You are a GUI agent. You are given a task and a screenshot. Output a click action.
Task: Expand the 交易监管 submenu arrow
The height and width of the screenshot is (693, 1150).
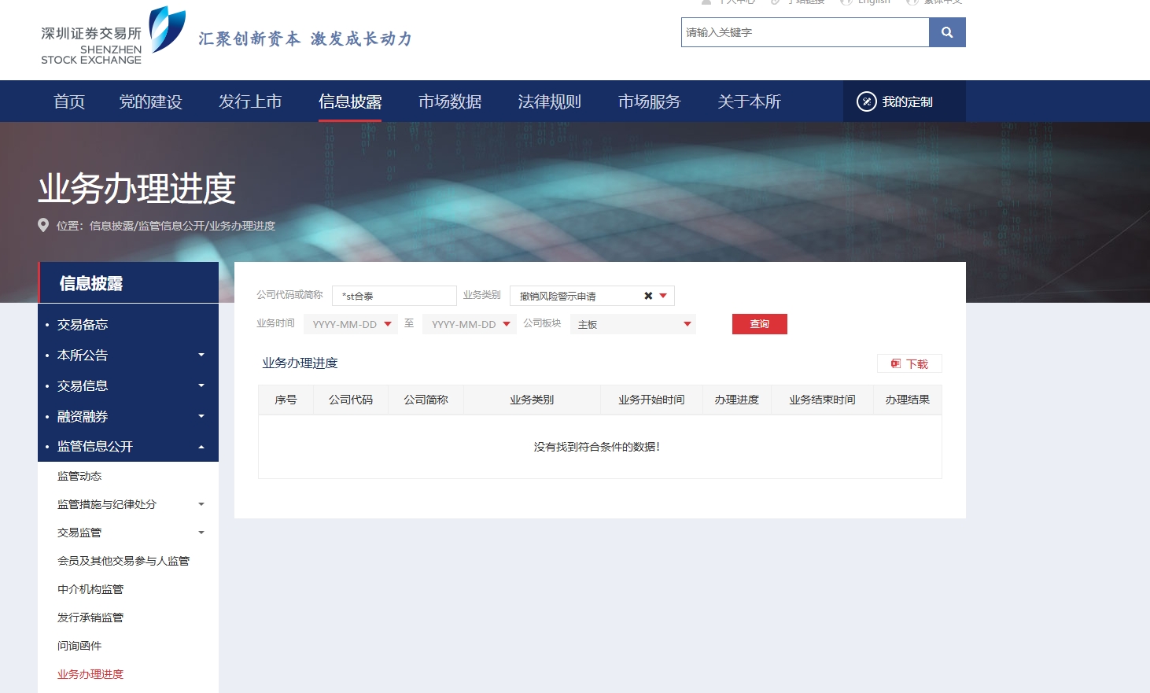(201, 533)
